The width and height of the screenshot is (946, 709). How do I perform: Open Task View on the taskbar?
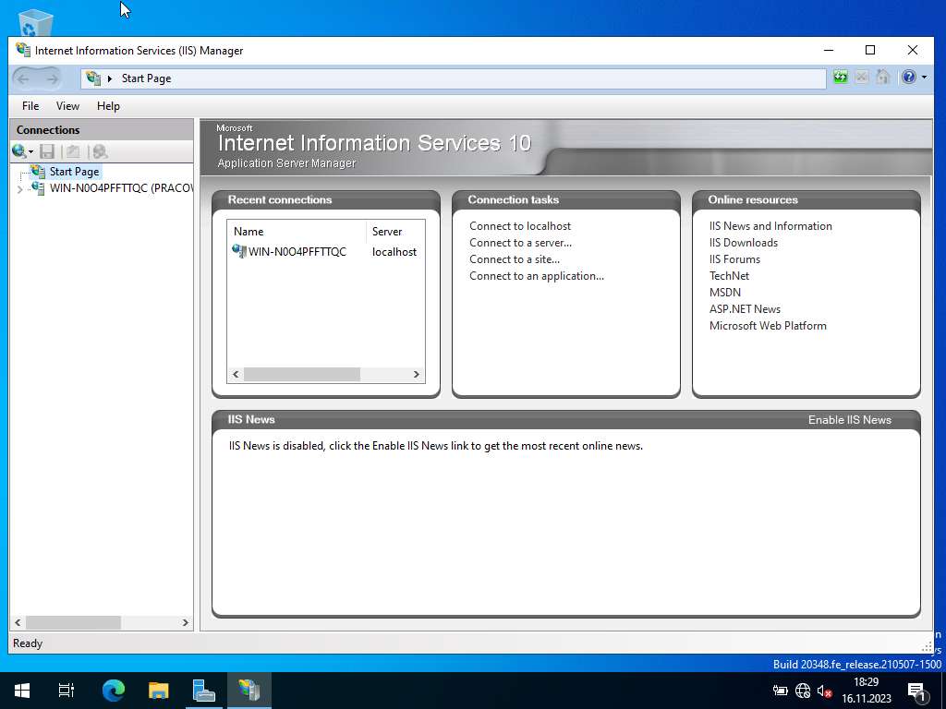(67, 691)
